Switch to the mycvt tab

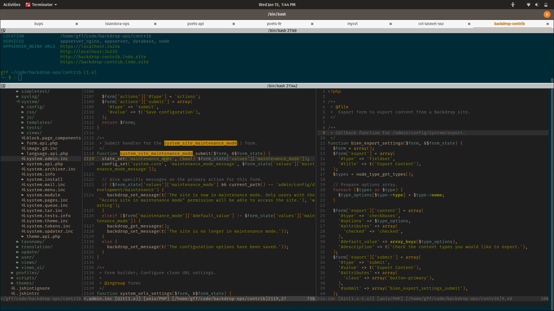click(352, 24)
